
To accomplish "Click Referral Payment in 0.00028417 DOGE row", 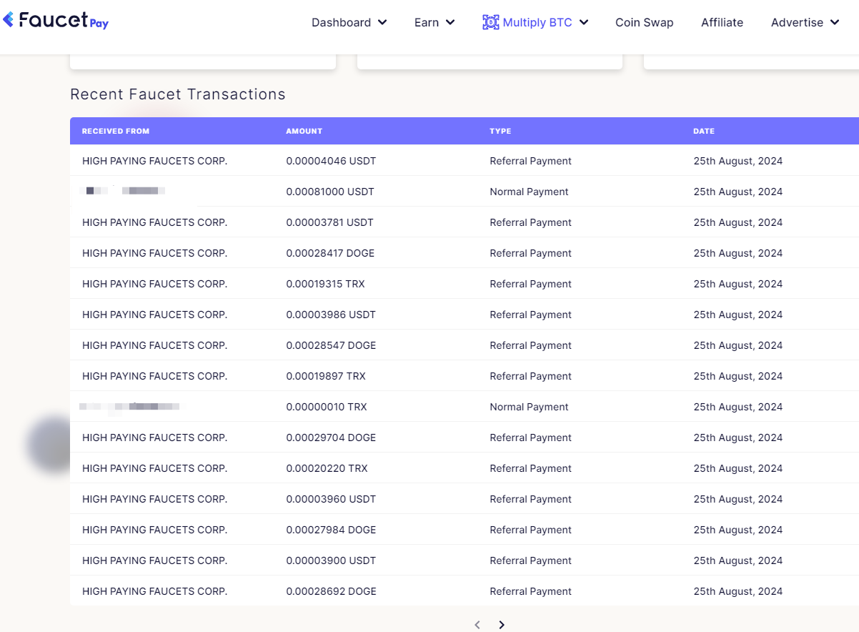I will click(x=530, y=253).
